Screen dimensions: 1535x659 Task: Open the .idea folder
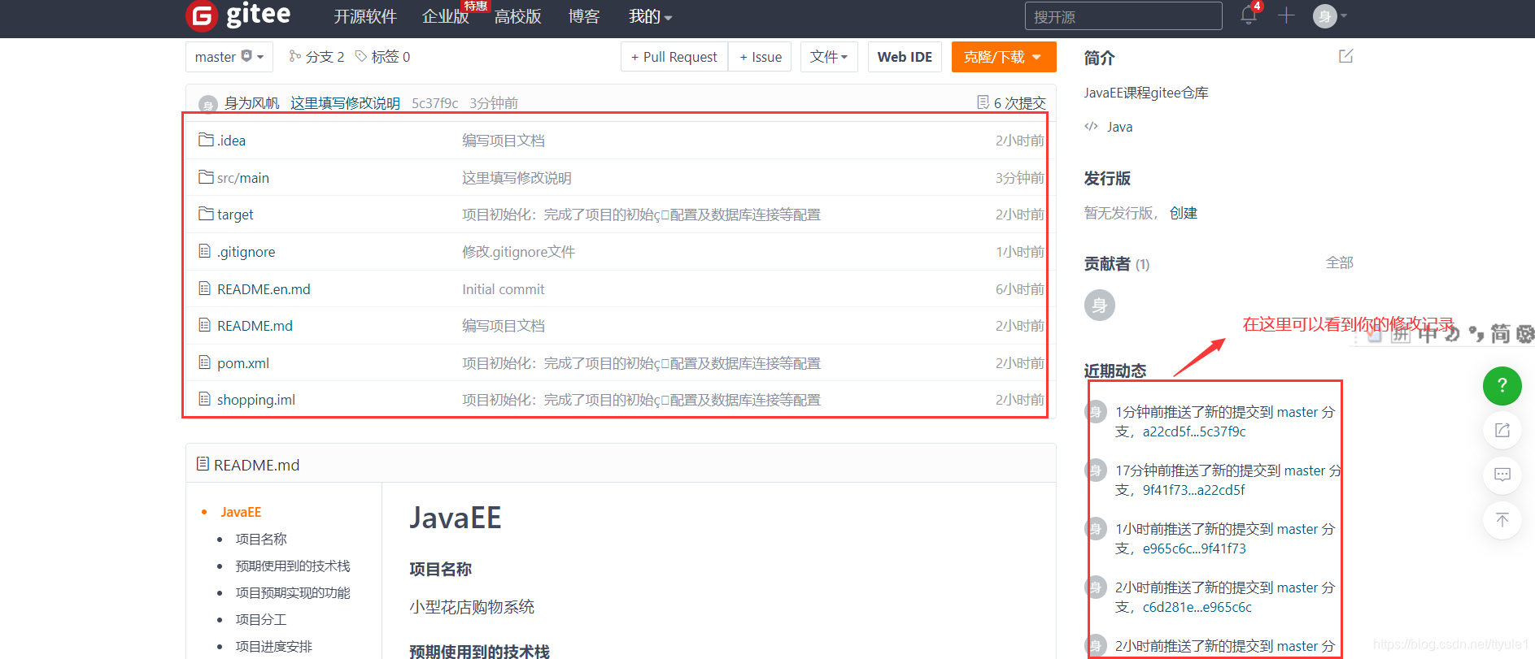click(x=231, y=141)
